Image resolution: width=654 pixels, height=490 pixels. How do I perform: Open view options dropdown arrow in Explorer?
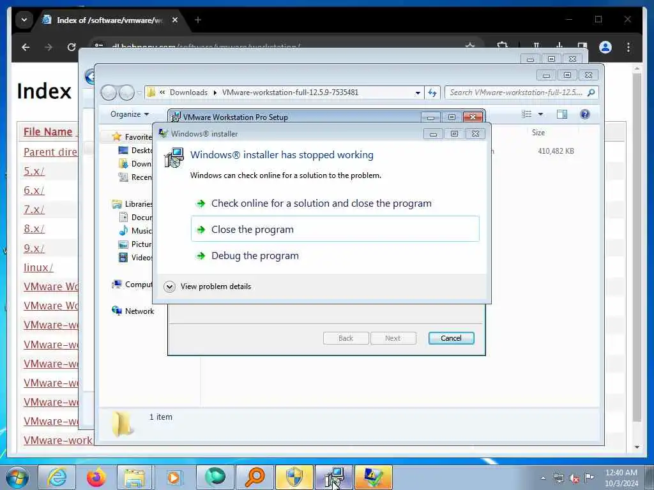click(540, 114)
